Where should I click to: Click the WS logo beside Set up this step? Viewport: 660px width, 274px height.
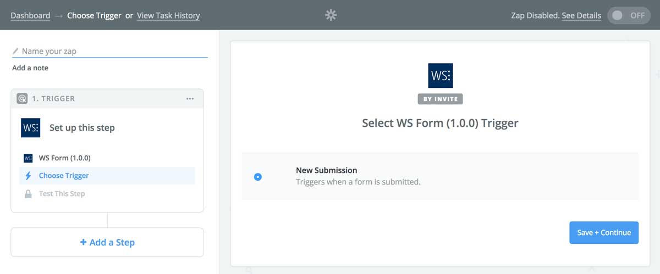30,127
